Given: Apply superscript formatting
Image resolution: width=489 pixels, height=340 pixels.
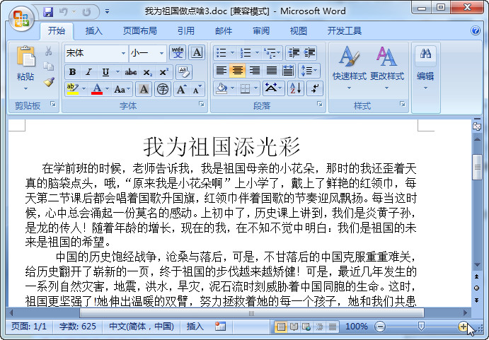Looking at the screenshot, I should pyautogui.click(x=163, y=72).
